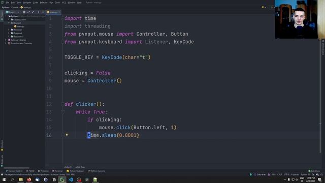Open the VCS menu
The image size is (325, 183).
(64, 3)
